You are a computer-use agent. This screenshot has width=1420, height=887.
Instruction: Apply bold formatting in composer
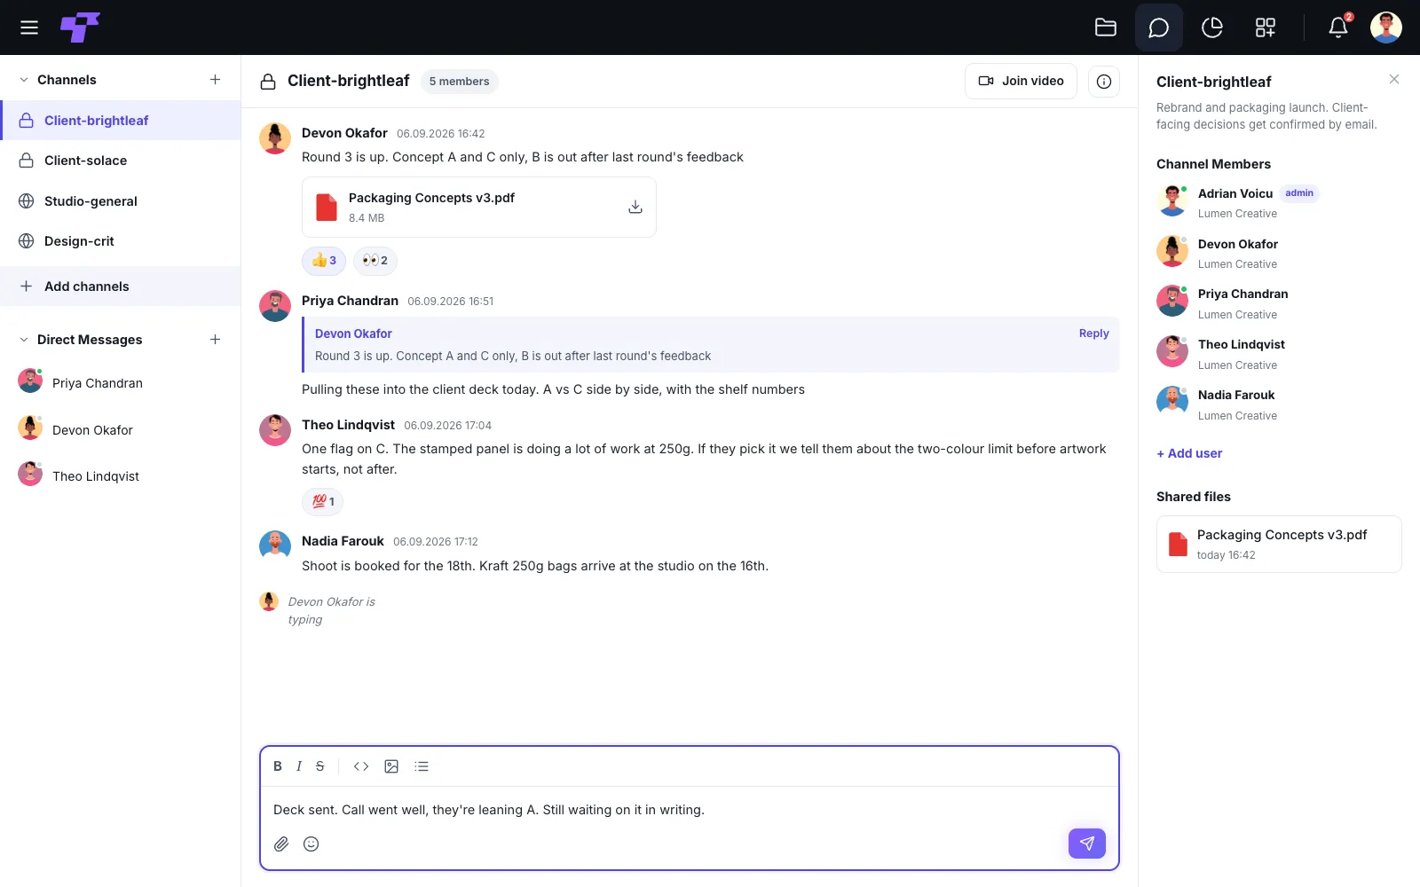click(278, 766)
